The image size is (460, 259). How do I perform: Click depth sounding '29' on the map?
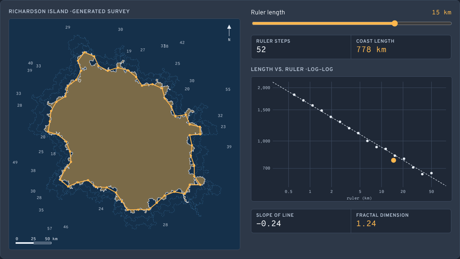68,27
